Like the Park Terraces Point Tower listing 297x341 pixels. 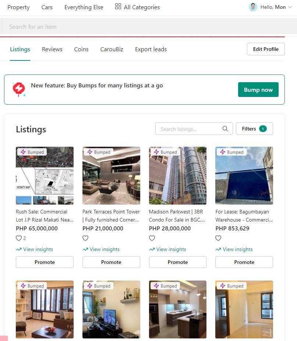point(85,238)
